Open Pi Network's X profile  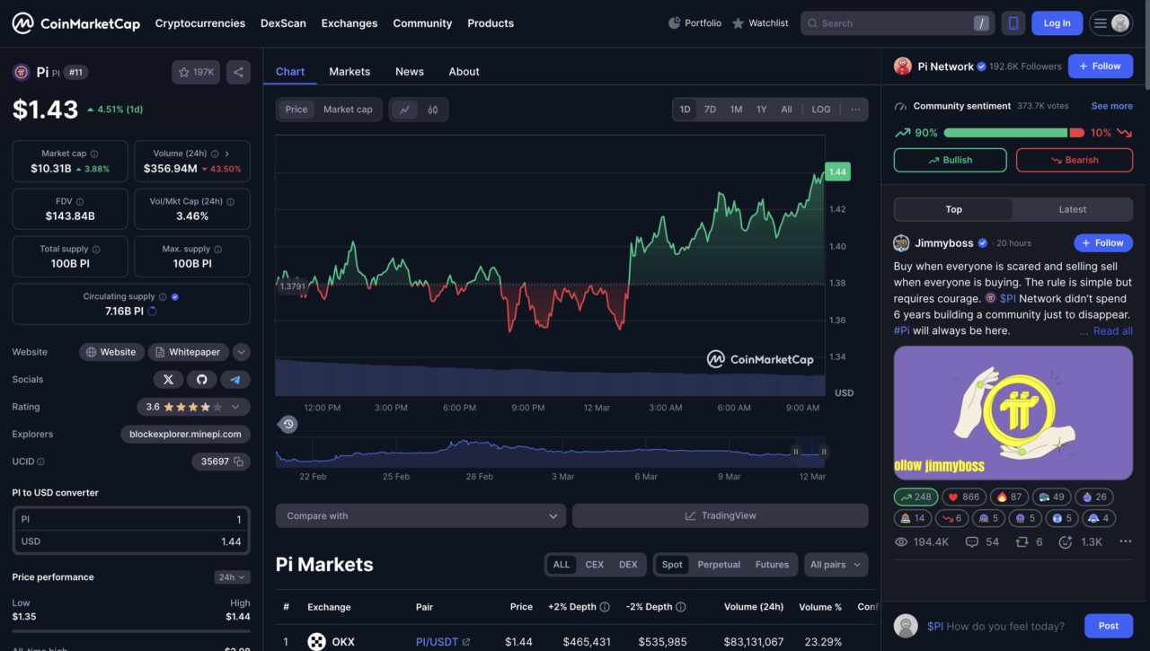pos(168,379)
